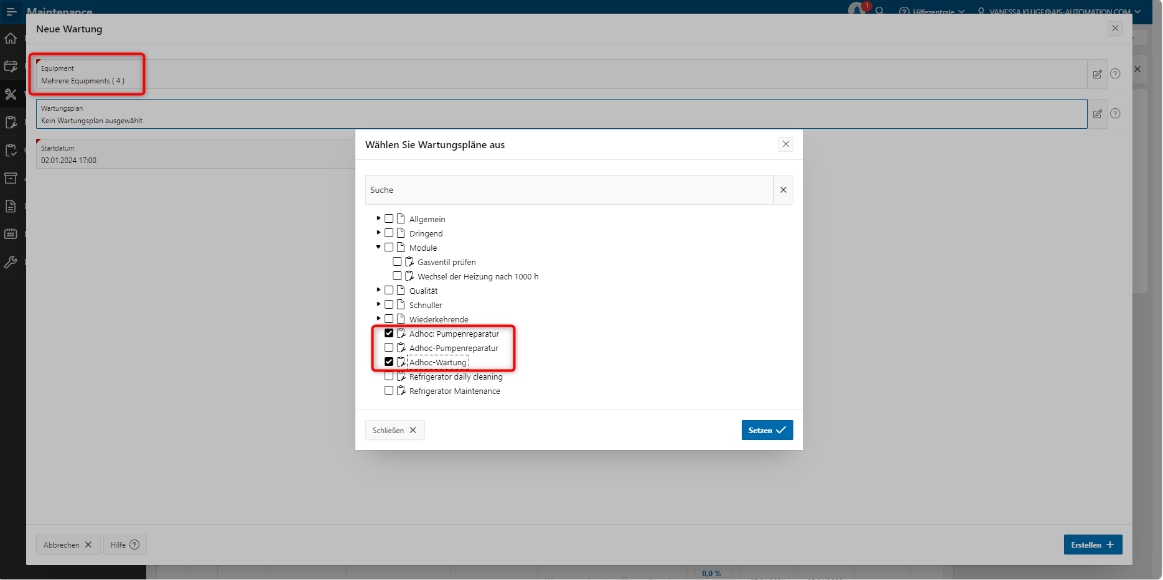Screen dimensions: 1163x580
Task: Uncheck the Adhoc: Pumpenreparatur checkbox
Action: coord(389,334)
